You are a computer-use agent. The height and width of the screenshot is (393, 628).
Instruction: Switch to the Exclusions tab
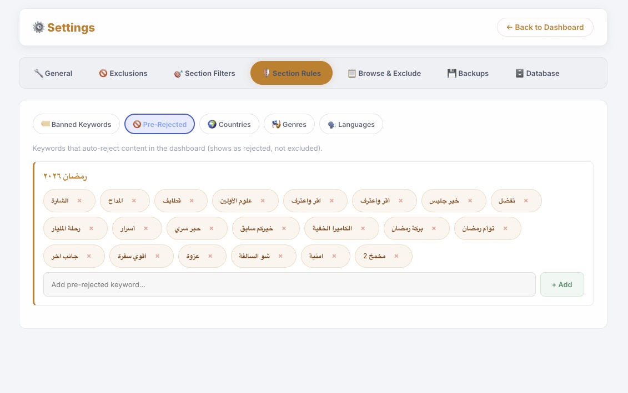(123, 73)
